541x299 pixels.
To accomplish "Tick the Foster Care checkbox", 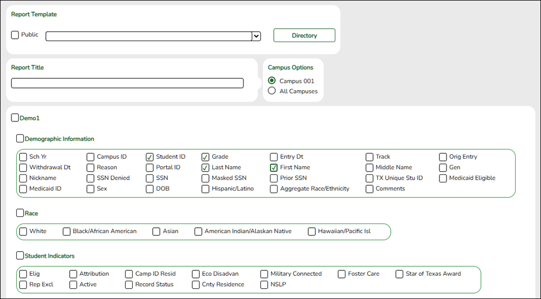I will (342, 274).
